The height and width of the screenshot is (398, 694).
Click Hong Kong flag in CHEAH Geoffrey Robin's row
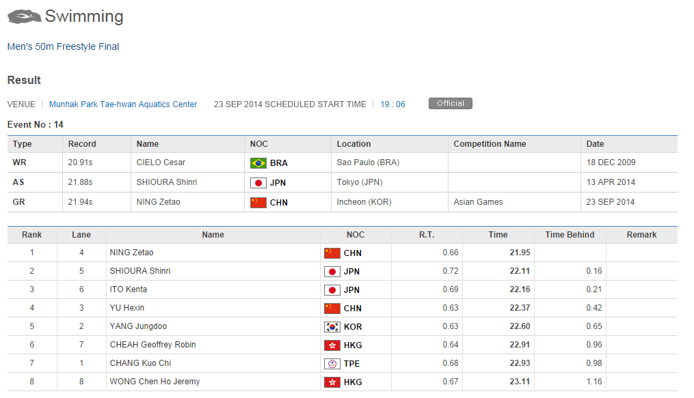coord(332,345)
